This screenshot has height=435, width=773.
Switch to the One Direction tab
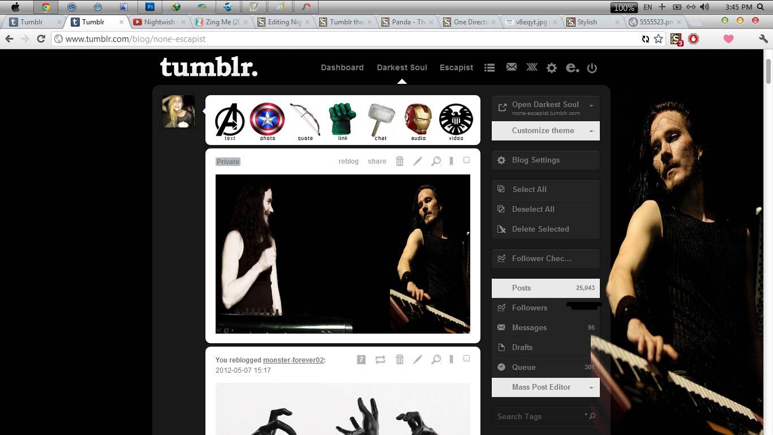pyautogui.click(x=470, y=22)
